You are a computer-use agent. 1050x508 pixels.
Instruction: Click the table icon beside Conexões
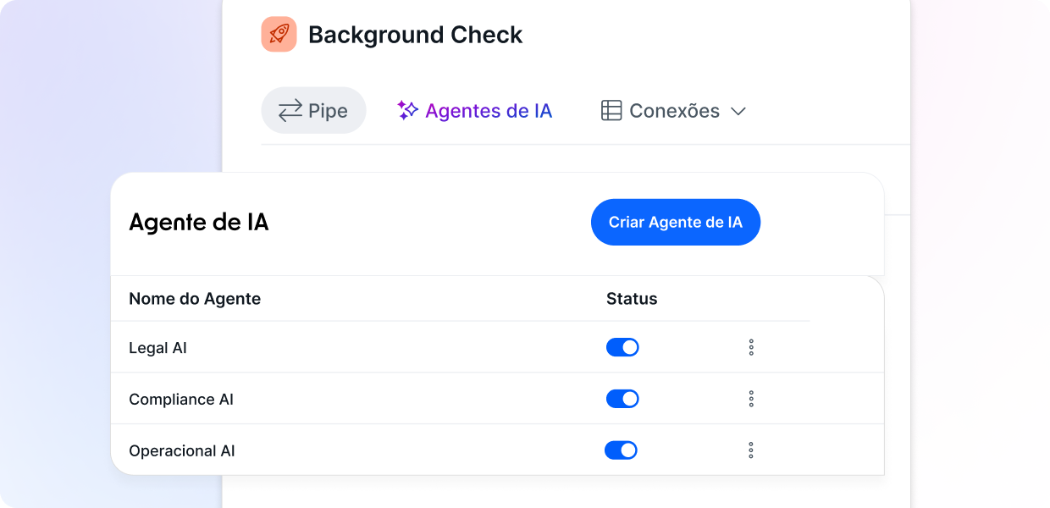click(611, 111)
